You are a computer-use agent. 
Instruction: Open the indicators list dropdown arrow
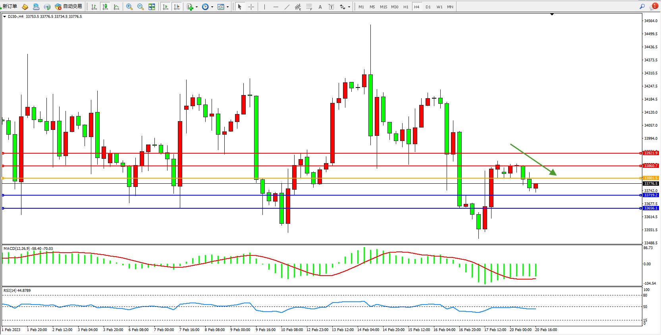[197, 7]
